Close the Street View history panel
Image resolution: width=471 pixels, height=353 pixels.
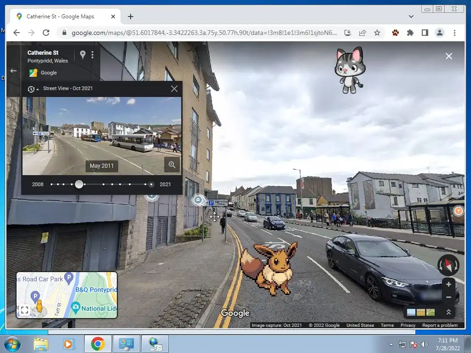(x=174, y=89)
